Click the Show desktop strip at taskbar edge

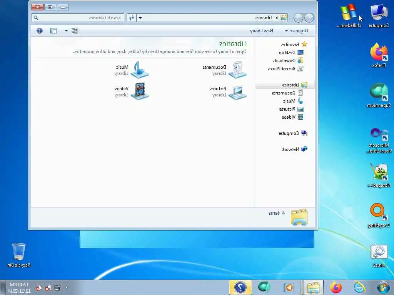coord(2,288)
